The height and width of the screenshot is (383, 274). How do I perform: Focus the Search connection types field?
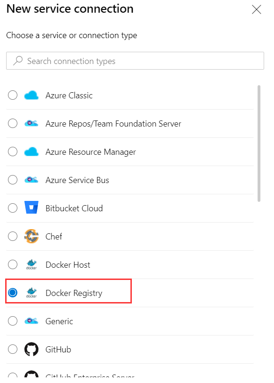click(135, 61)
